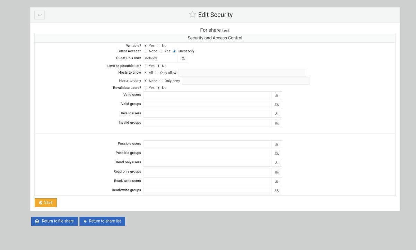Enable Yes for Revalidate users
The width and height of the screenshot is (416, 250).
click(x=146, y=88)
